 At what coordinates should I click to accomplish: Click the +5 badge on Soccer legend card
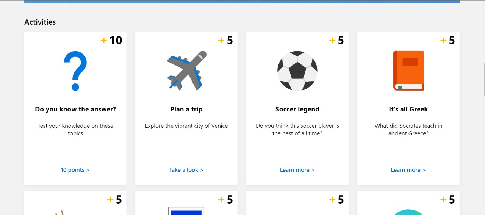[x=336, y=40]
